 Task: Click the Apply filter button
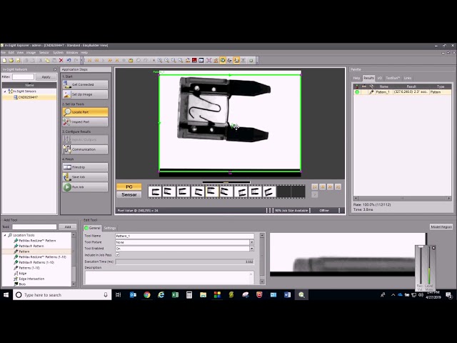click(x=46, y=77)
